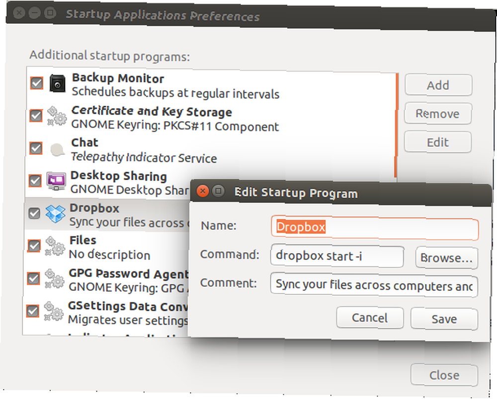Viewport: 497px width, 399px height.
Task: Close the Startup Applications Preferences with Close button
Action: point(444,375)
